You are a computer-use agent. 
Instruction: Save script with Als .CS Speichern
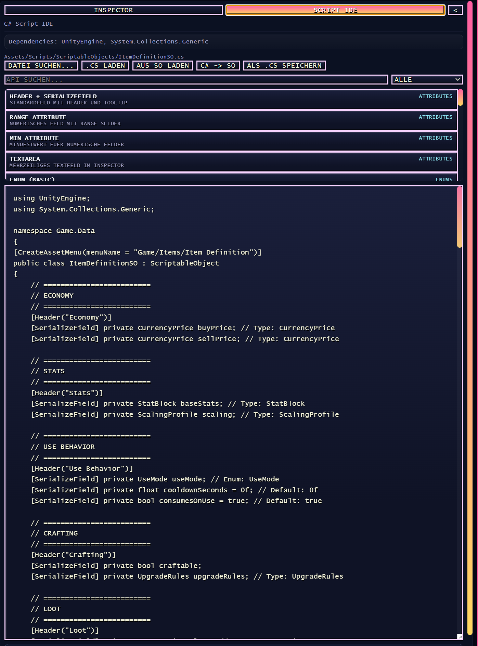[284, 65]
